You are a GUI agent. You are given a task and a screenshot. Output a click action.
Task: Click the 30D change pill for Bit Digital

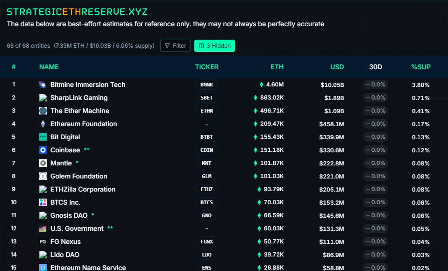pos(376,137)
